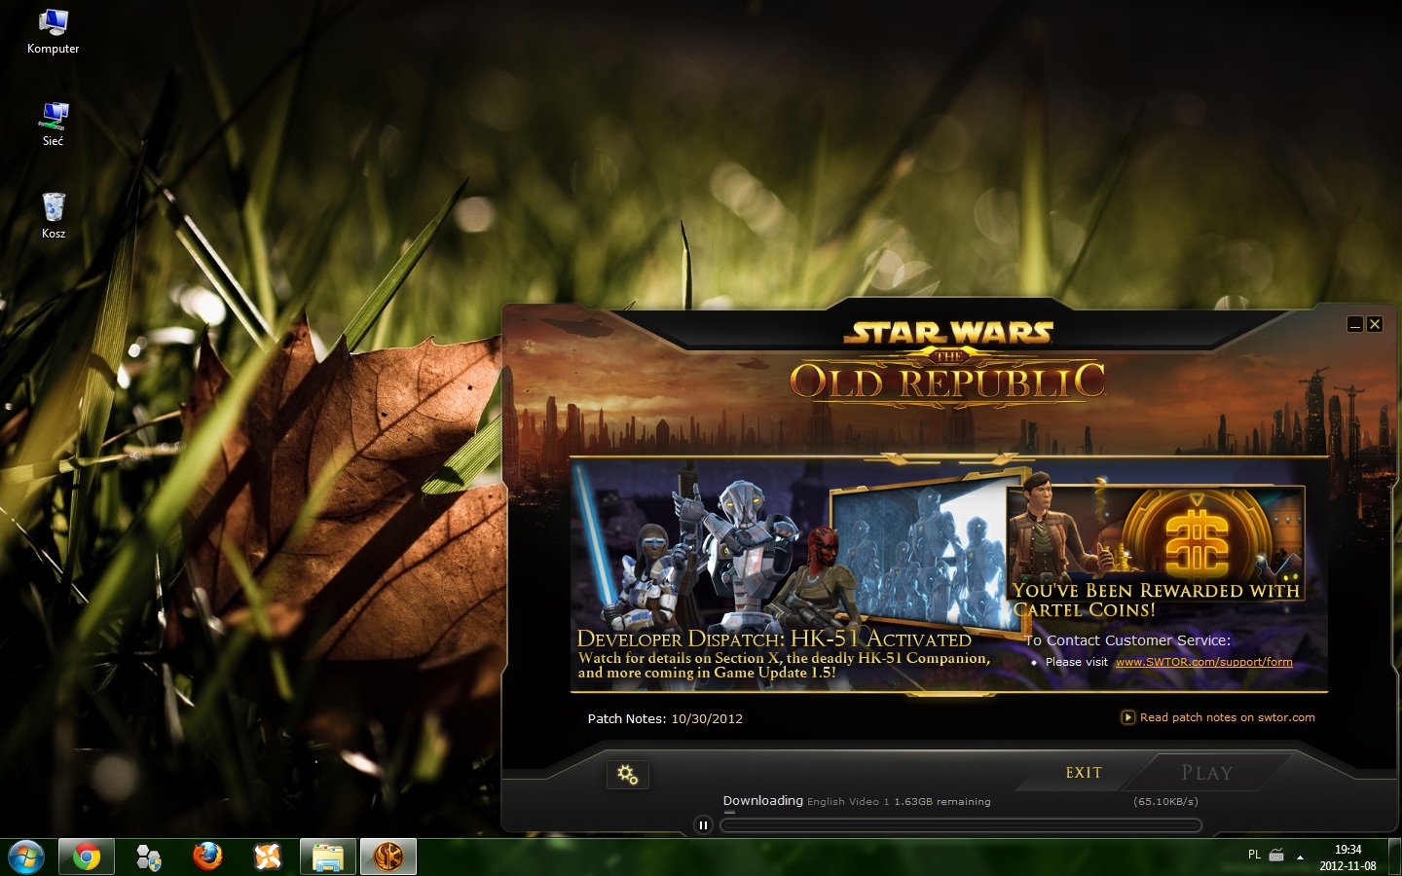Click the play arrow icon beside Read patch notes
The width and height of the screenshot is (1402, 876).
pyautogui.click(x=1128, y=717)
